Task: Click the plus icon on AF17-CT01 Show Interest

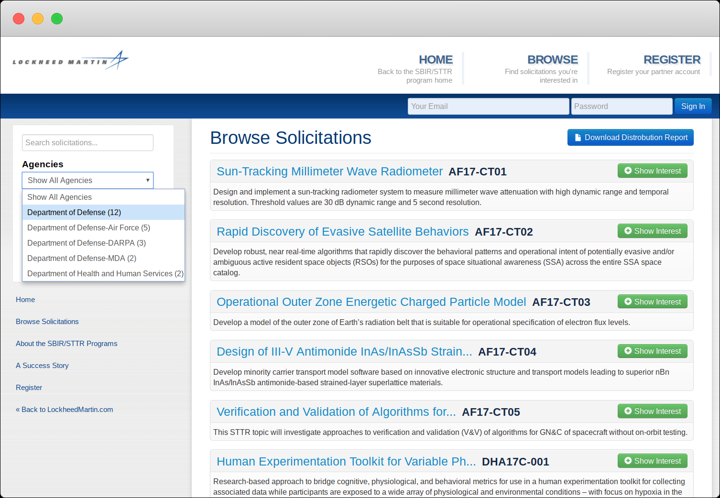Action: pos(628,171)
